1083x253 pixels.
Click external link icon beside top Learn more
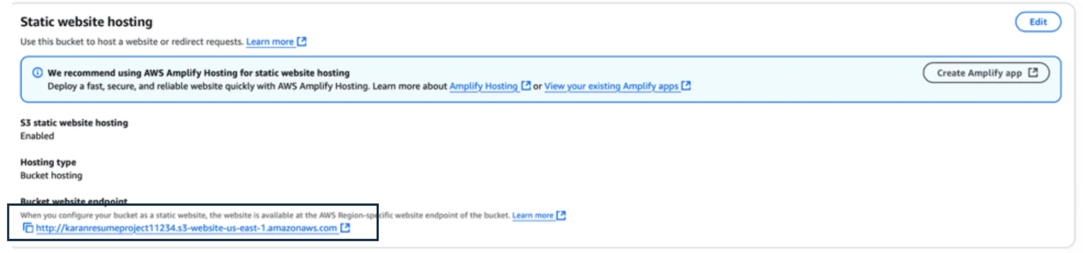point(302,42)
